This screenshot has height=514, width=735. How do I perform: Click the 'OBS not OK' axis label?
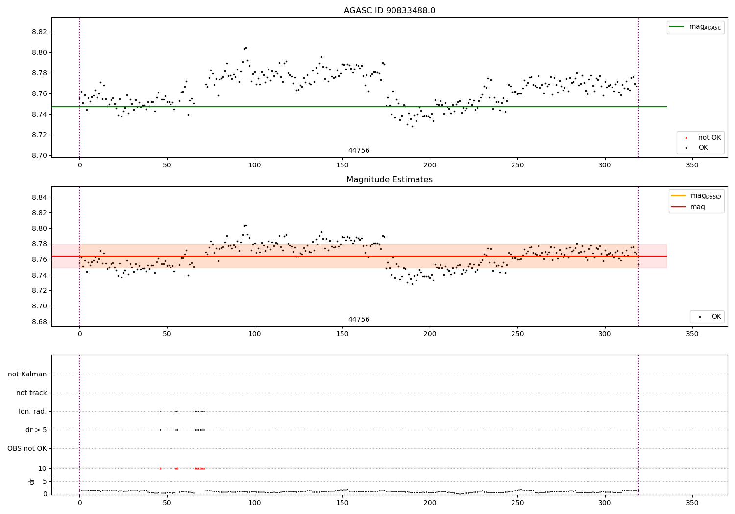[x=27, y=448]
